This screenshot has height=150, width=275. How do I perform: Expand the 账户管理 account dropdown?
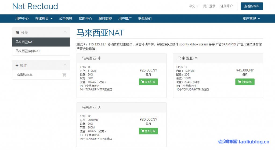(251, 19)
